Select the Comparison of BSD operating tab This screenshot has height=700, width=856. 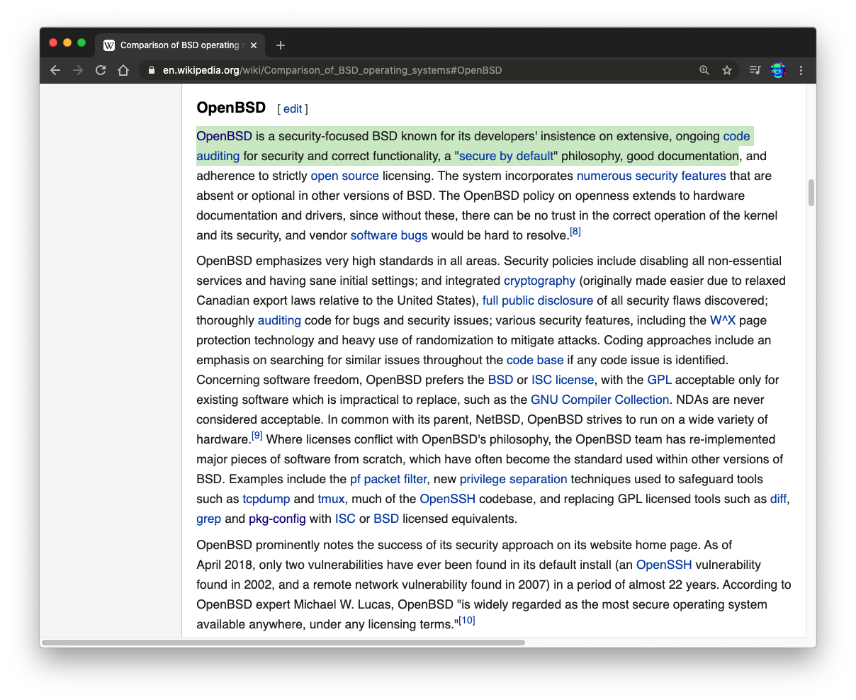pos(180,45)
